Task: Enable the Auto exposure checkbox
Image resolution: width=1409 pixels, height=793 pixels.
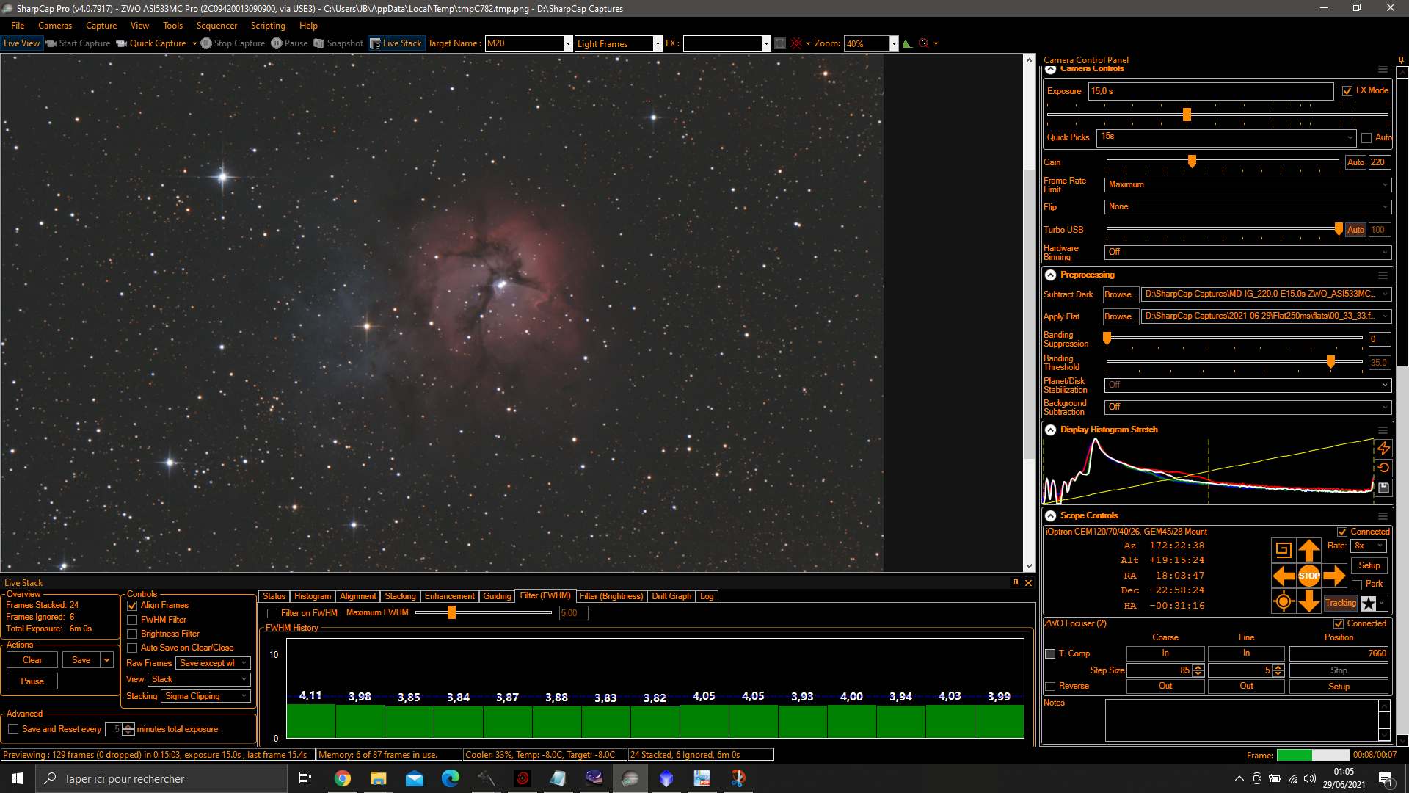Action: [x=1366, y=138]
